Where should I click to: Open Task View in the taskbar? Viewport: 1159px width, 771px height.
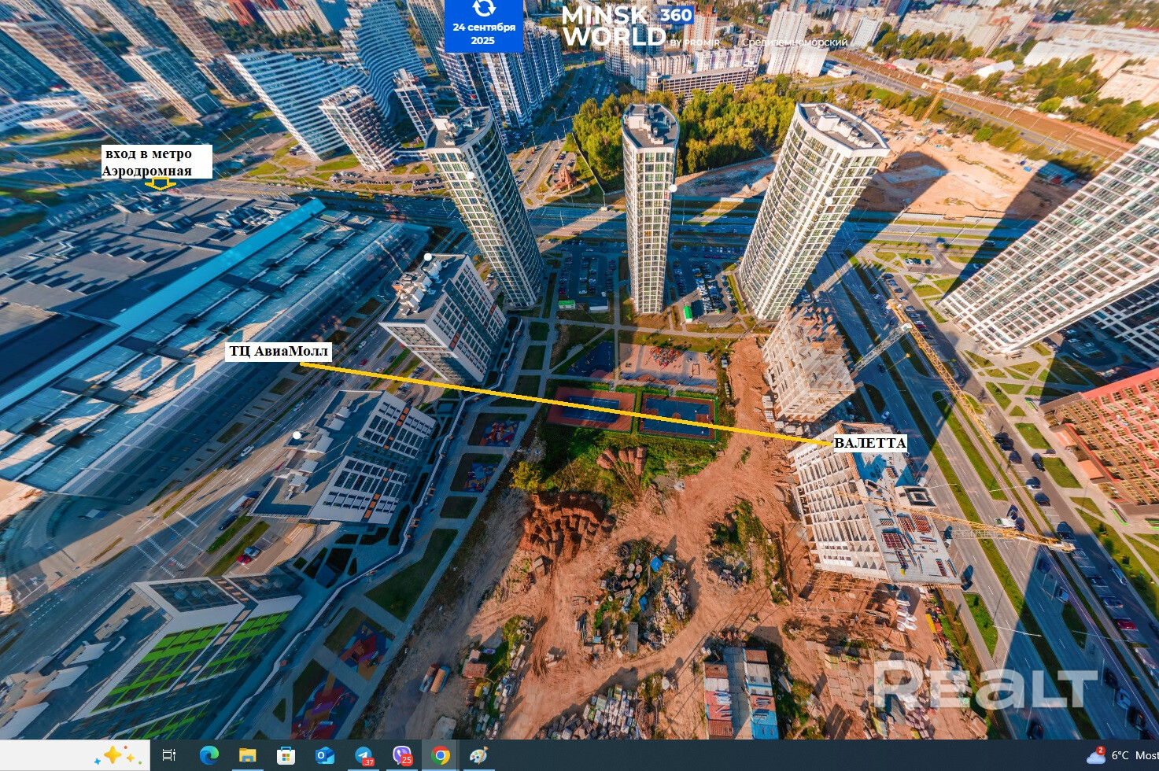tap(169, 755)
